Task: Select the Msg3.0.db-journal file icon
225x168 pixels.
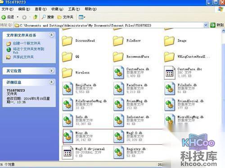Action: point(67,152)
